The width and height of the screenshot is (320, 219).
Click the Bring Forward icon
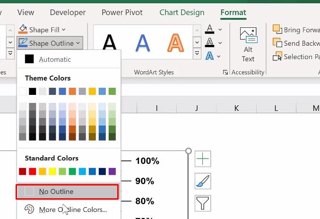tap(277, 30)
